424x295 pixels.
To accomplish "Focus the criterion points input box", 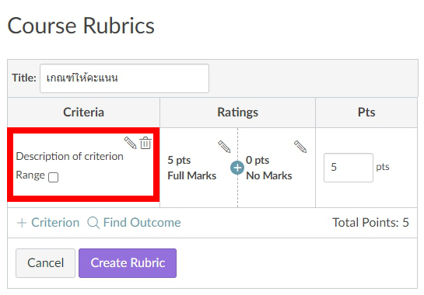I will coord(349,168).
